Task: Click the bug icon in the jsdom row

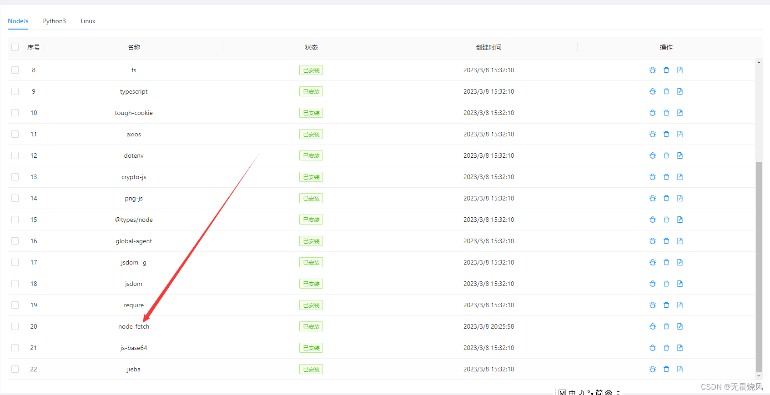Action: click(653, 284)
